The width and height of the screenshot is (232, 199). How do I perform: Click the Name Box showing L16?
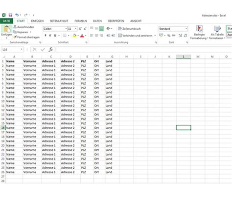(13, 49)
